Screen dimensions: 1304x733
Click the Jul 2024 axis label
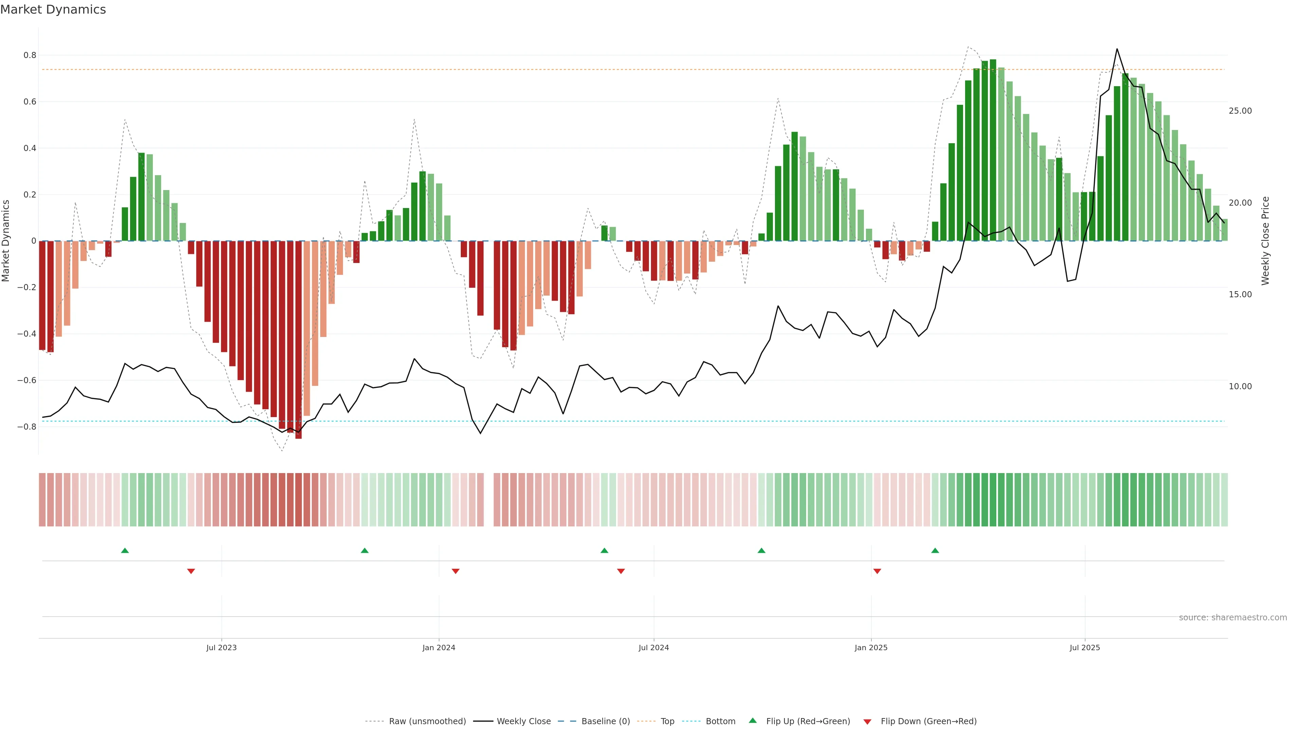pyautogui.click(x=653, y=647)
